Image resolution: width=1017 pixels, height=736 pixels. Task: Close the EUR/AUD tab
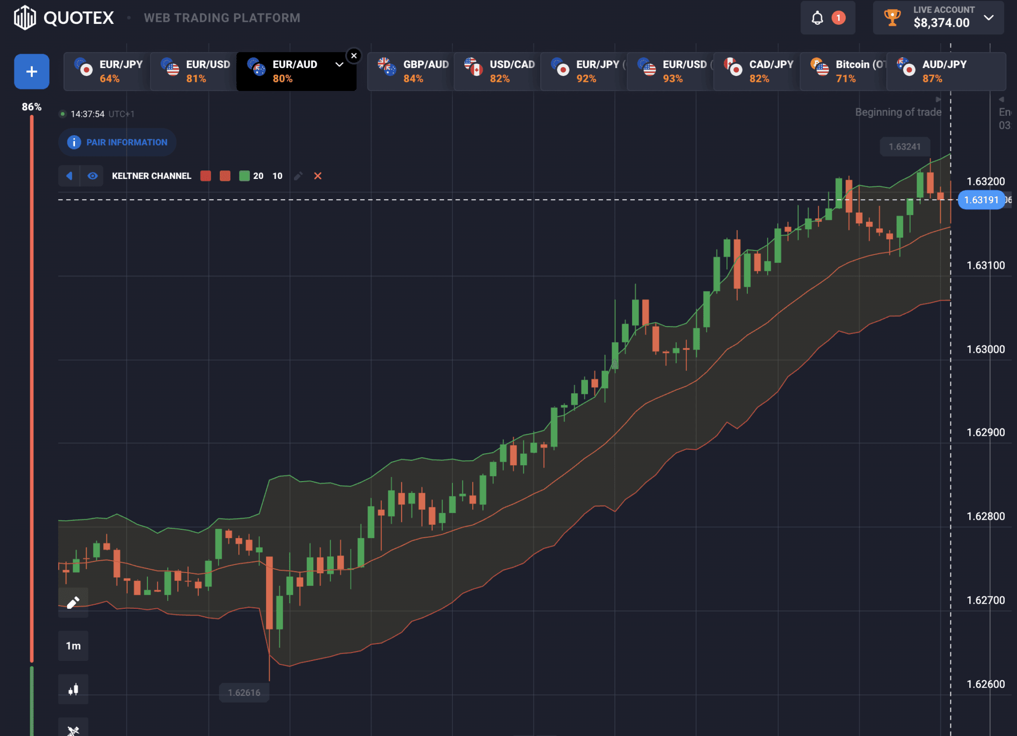pos(354,56)
